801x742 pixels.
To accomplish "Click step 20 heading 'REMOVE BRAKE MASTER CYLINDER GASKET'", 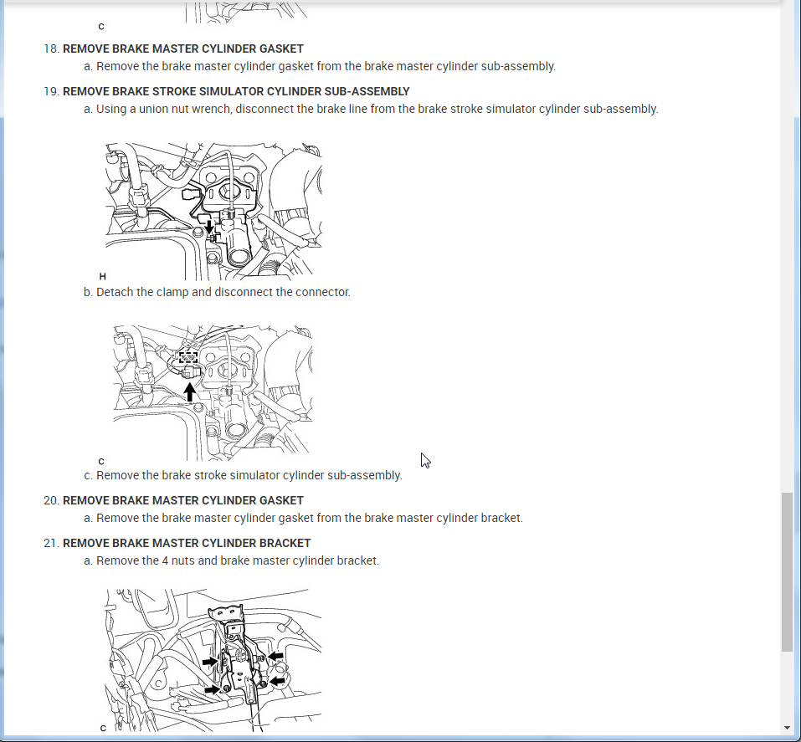I will [x=182, y=500].
